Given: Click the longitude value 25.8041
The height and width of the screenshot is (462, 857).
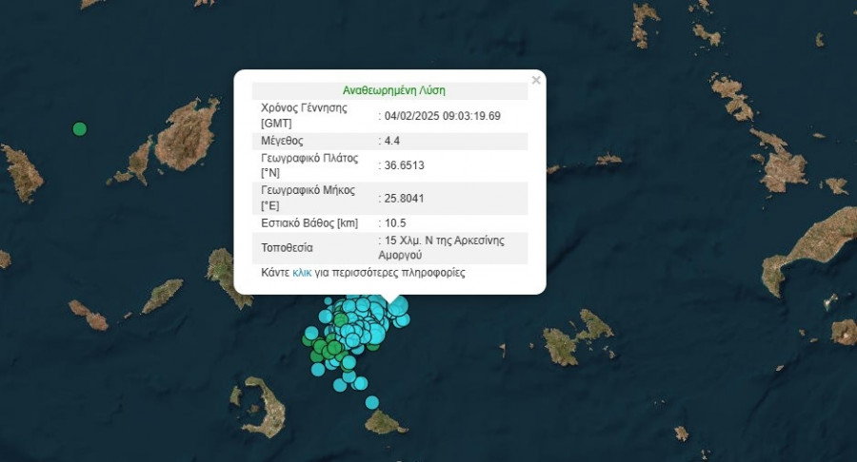Looking at the screenshot, I should pos(404,198).
